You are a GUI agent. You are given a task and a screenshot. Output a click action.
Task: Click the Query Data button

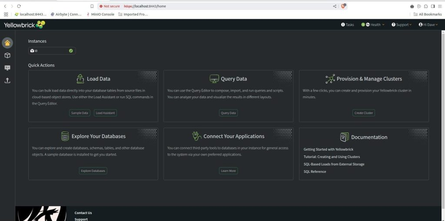pos(229,113)
